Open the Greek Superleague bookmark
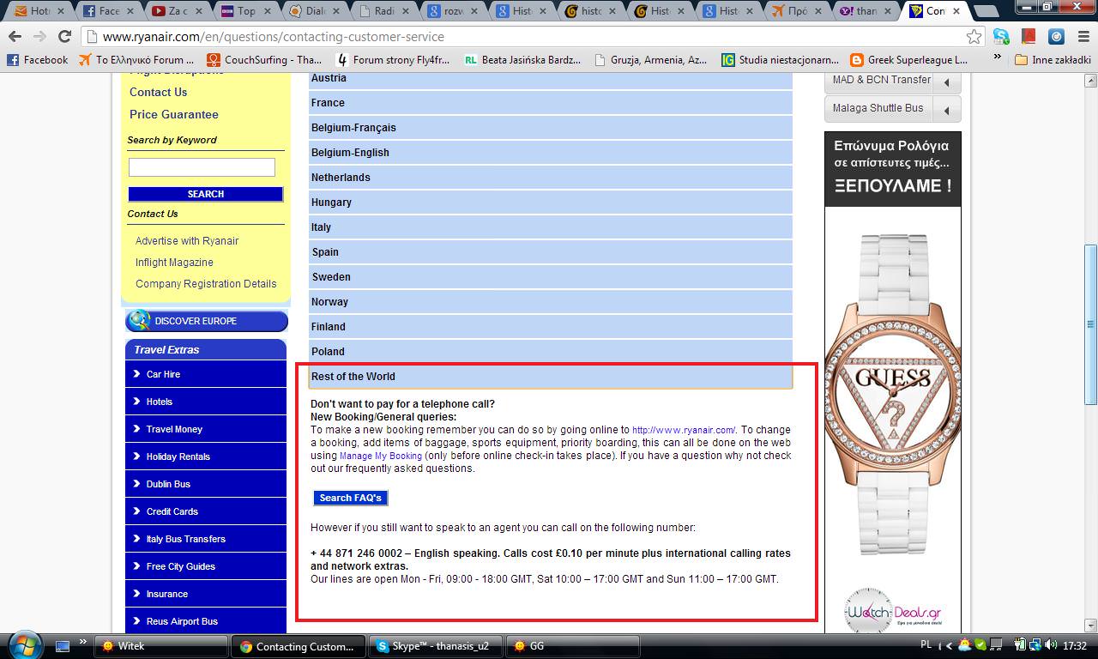The width and height of the screenshot is (1098, 659). 908,60
